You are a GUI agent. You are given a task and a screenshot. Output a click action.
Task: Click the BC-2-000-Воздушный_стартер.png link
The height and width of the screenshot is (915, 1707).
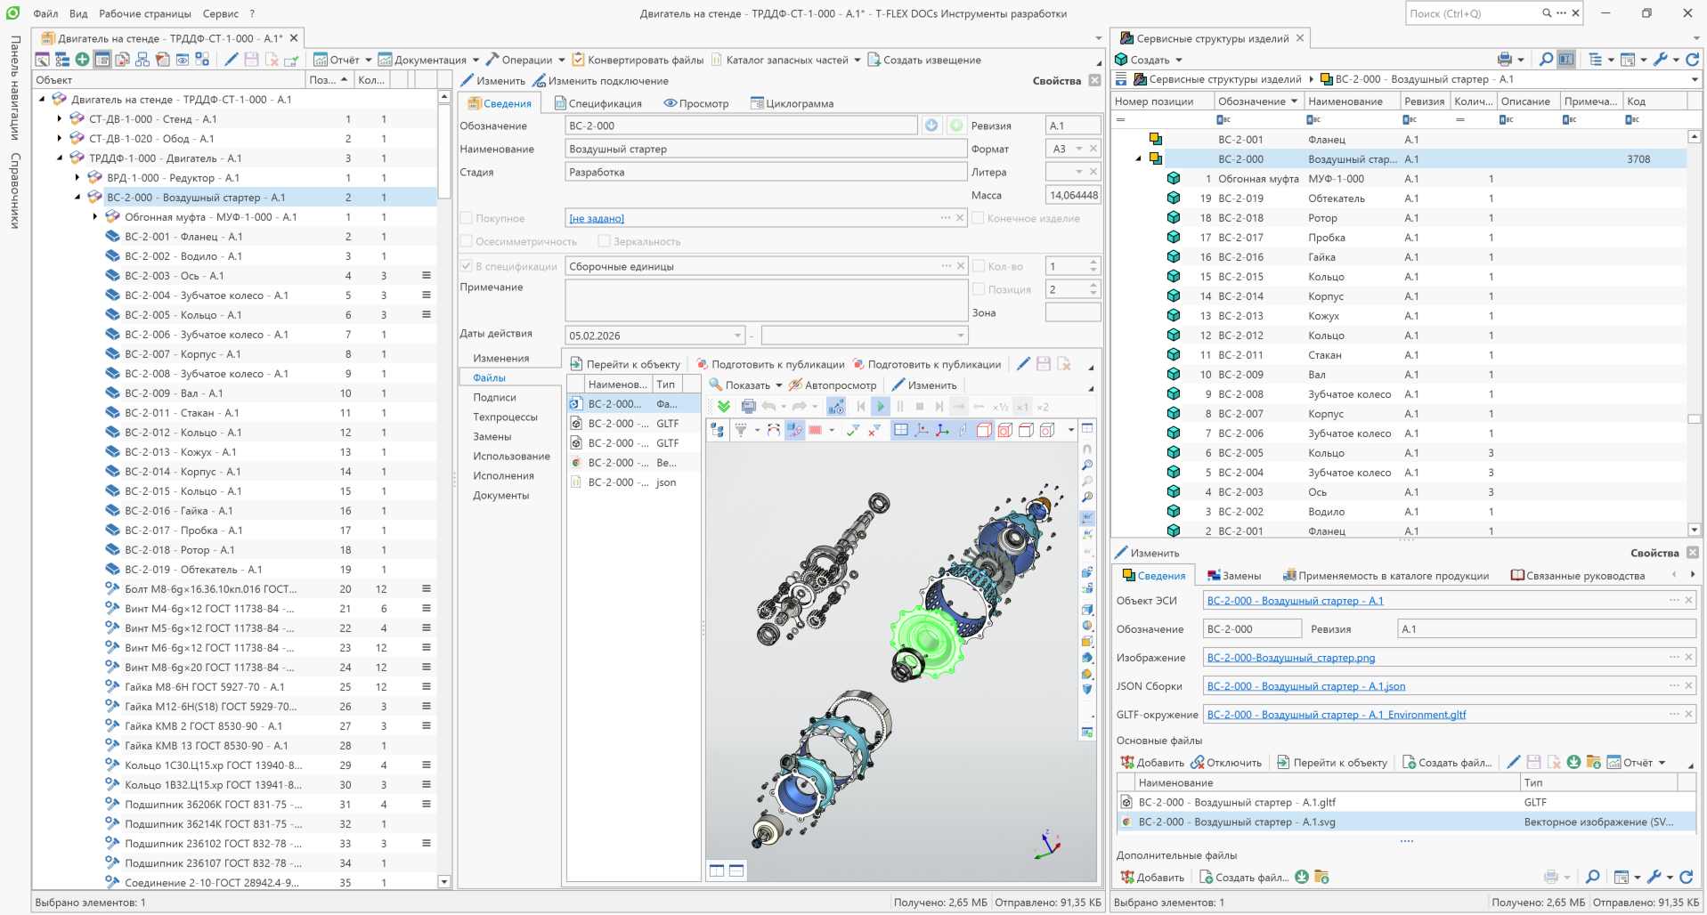[1291, 658]
